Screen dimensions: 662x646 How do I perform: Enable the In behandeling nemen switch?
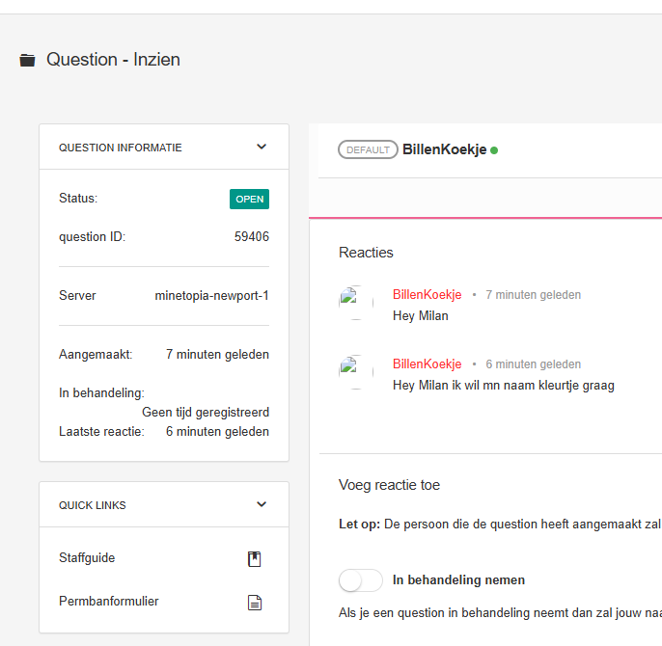[x=361, y=580]
